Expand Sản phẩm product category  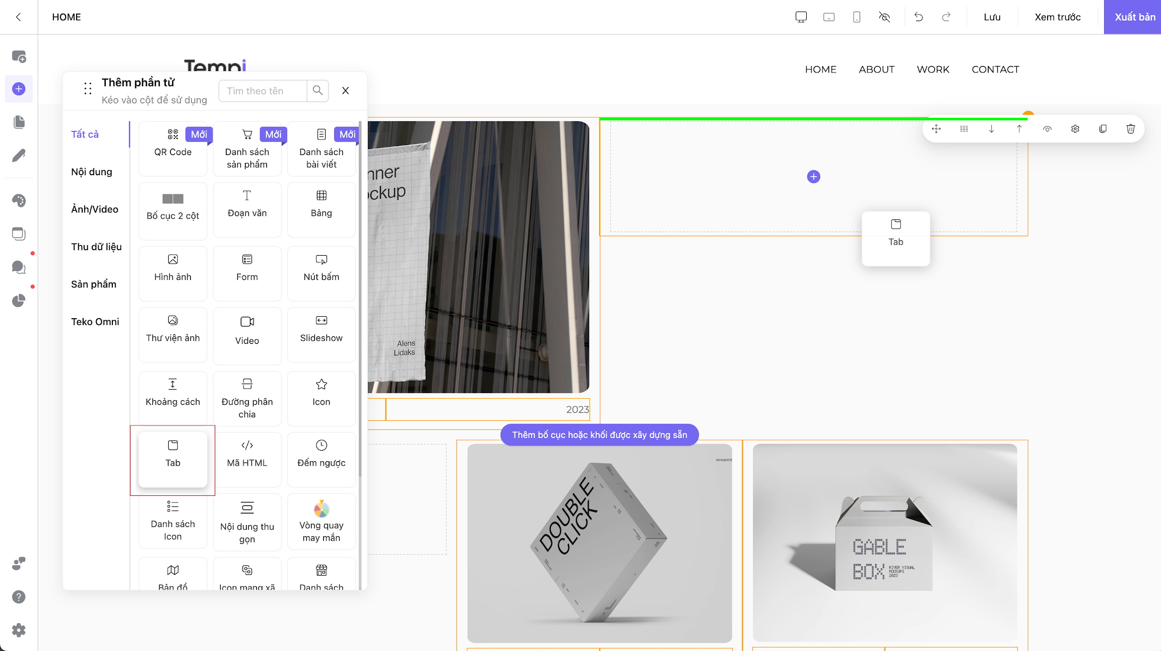tap(93, 283)
